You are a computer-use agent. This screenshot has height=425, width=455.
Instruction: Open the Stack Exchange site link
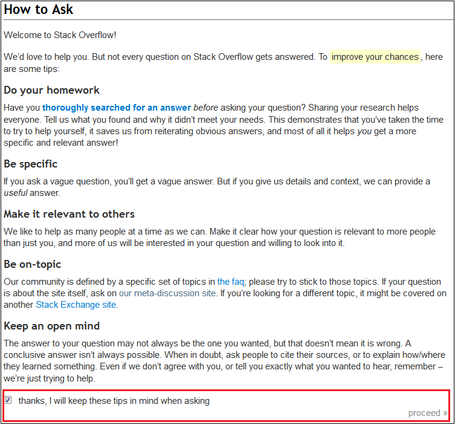click(x=76, y=305)
